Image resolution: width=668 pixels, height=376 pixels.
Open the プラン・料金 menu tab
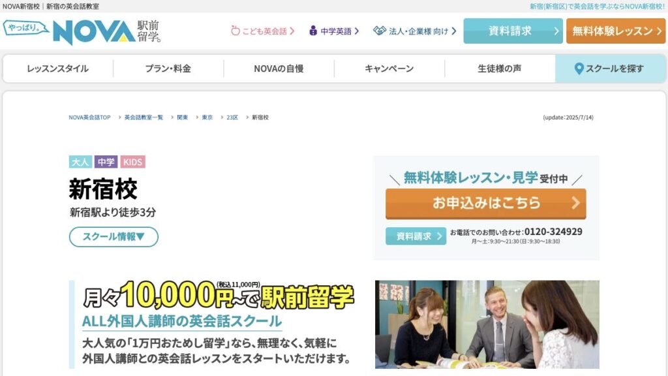pos(168,69)
